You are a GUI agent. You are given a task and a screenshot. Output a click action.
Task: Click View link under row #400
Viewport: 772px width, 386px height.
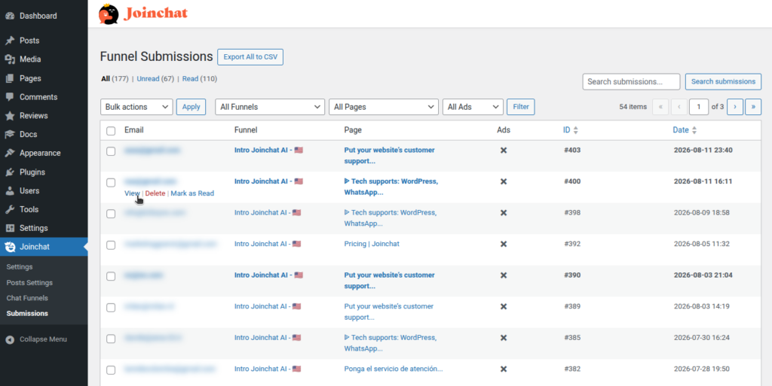pos(132,193)
